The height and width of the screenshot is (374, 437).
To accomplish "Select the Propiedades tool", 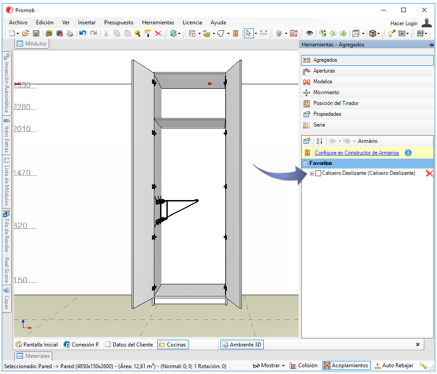I will coord(368,114).
